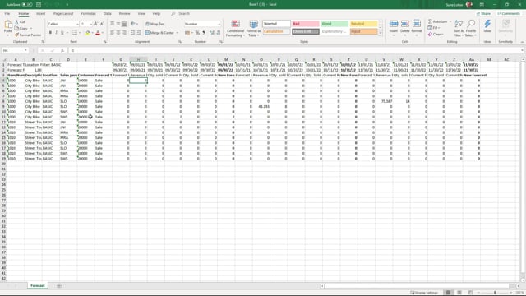This screenshot has height=296, width=526.
Task: Open Conditional Formatting
Action: [236, 28]
